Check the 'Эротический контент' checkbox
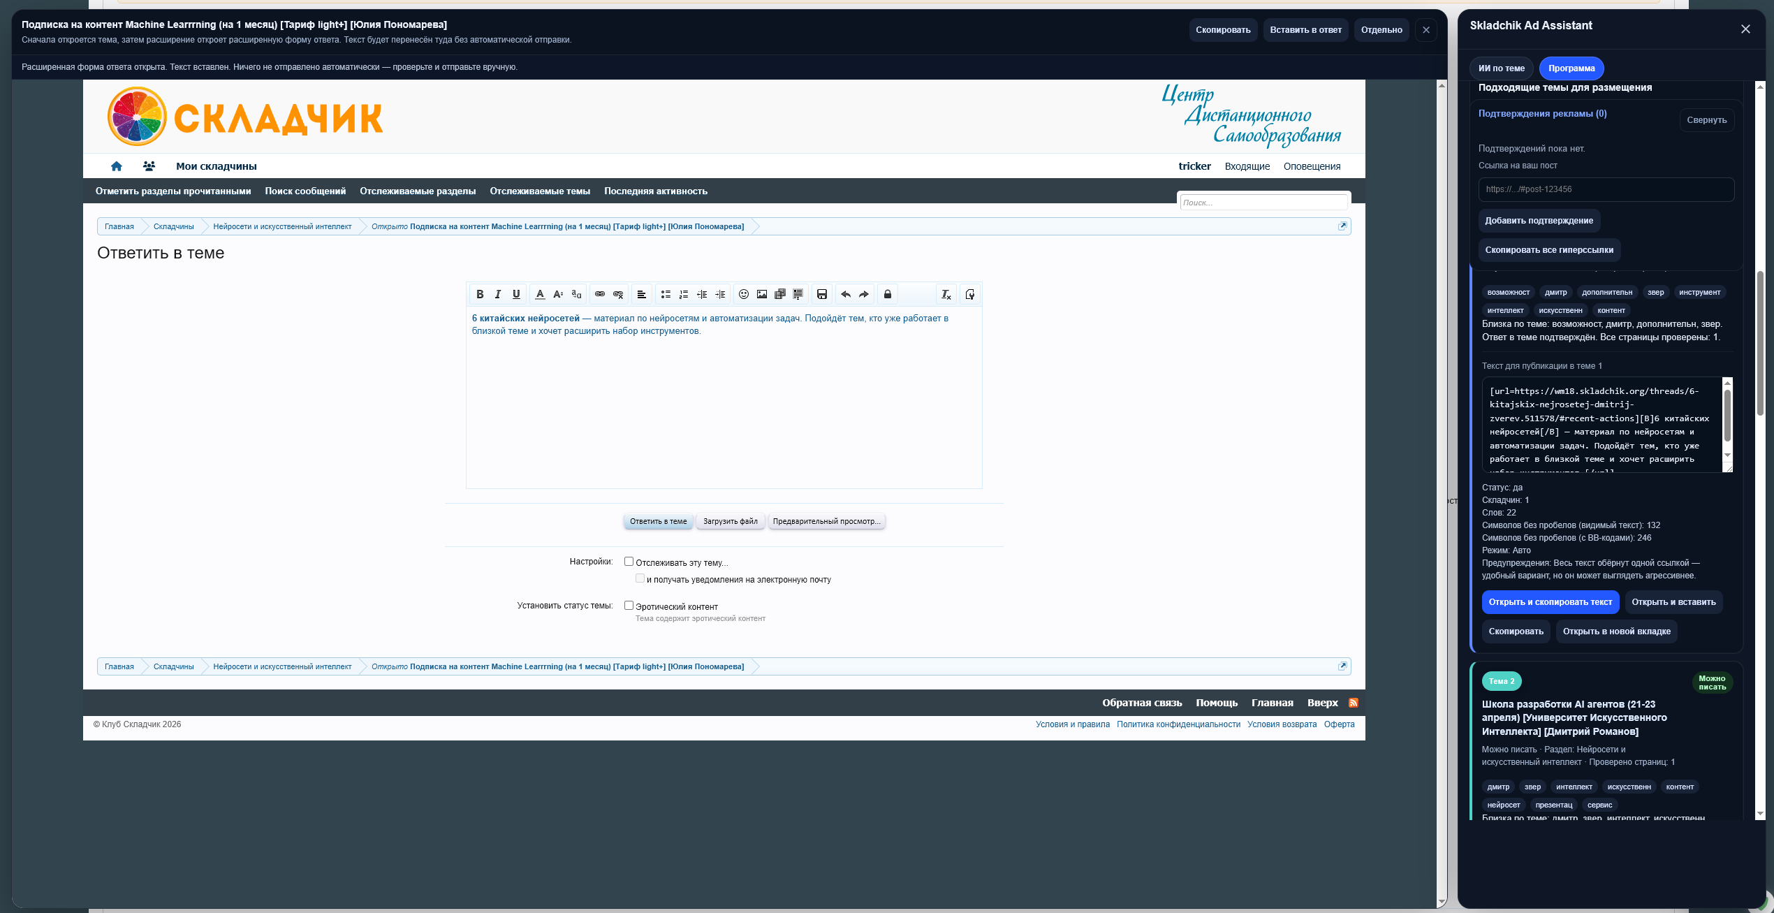This screenshot has width=1774, height=913. [x=629, y=606]
